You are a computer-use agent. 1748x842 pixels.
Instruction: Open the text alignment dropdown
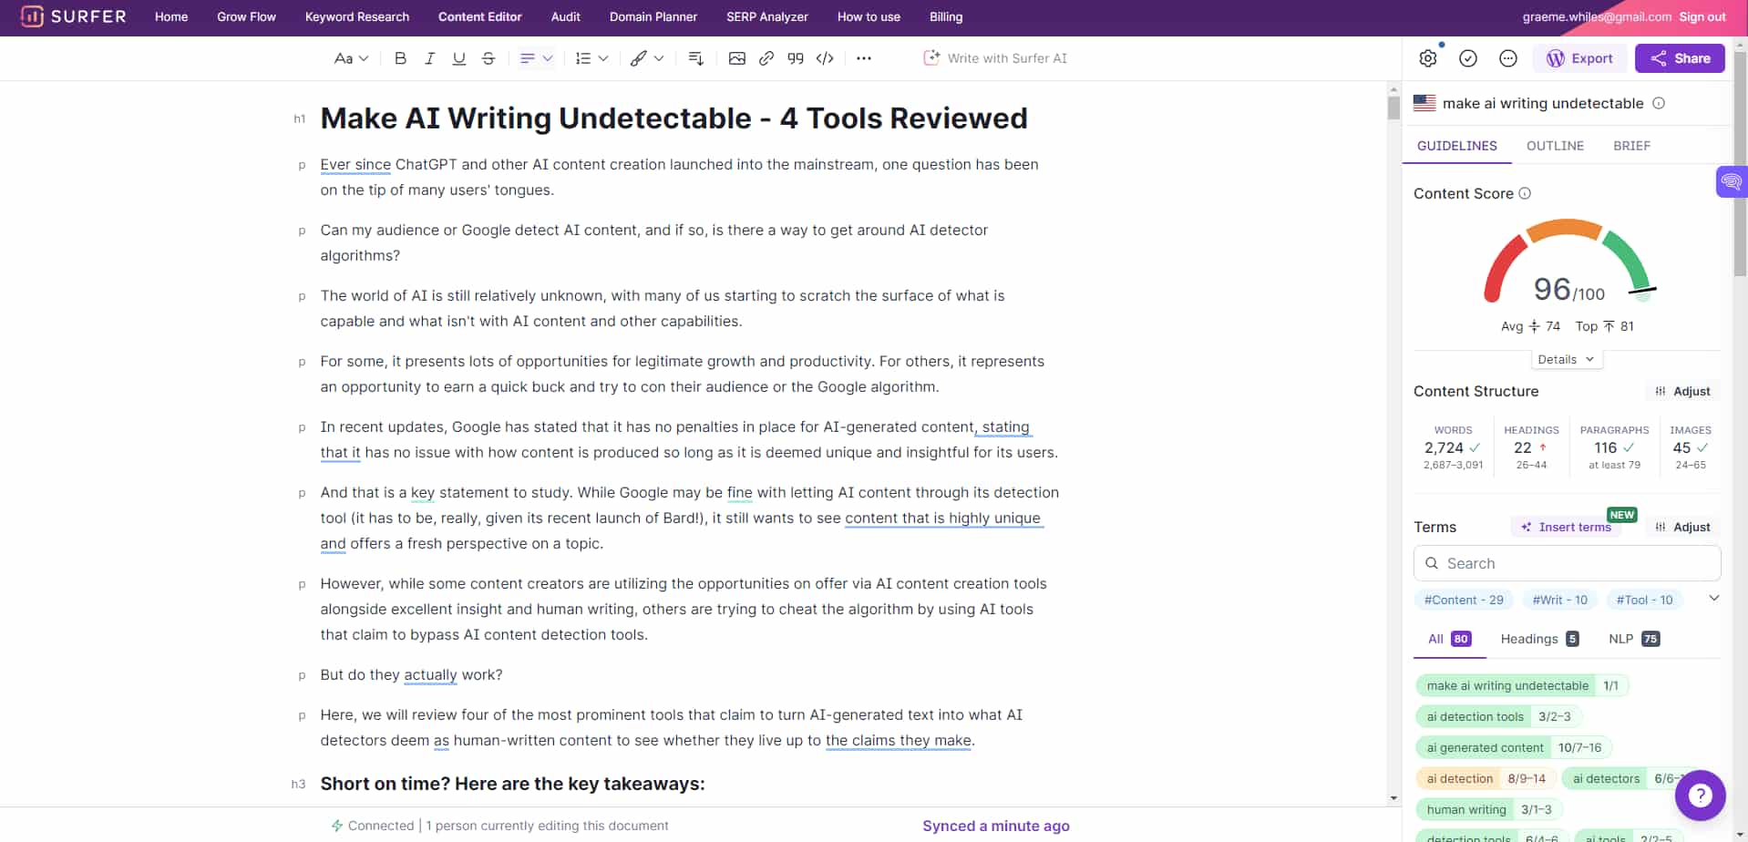(x=535, y=57)
